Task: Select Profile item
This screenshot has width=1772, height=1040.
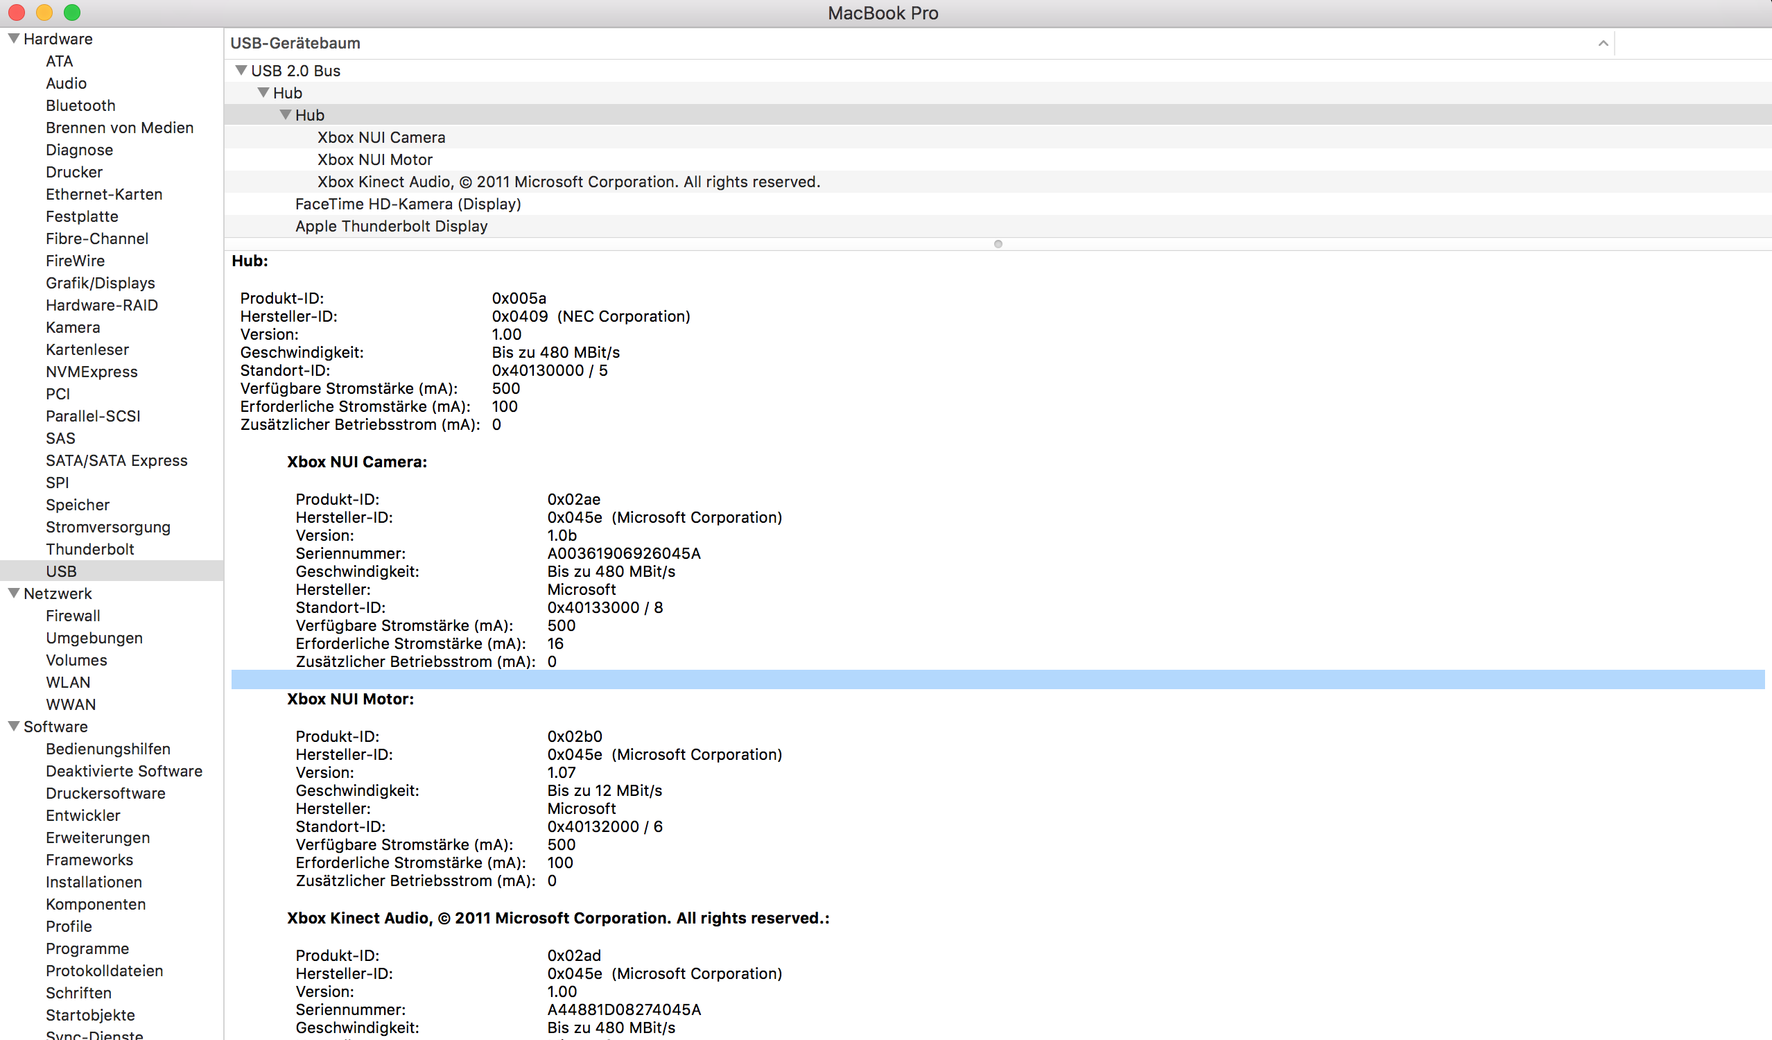Action: pyautogui.click(x=69, y=926)
